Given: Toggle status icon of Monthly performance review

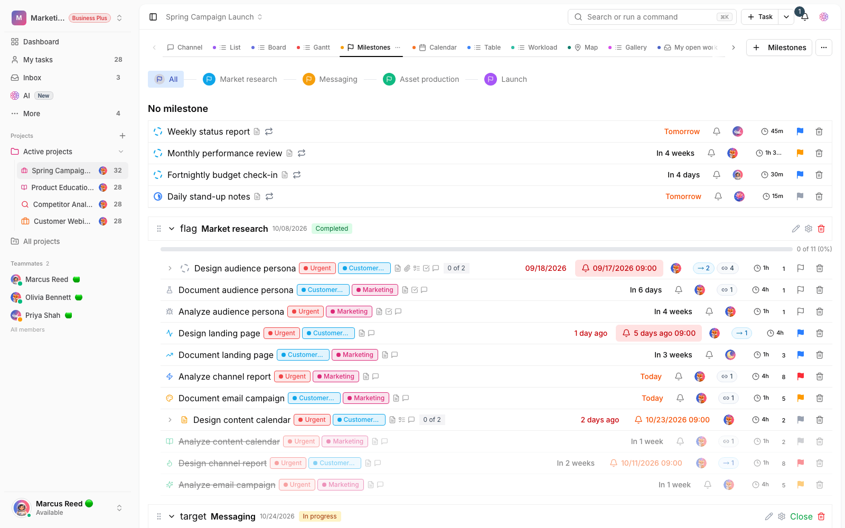Looking at the screenshot, I should coord(158,153).
